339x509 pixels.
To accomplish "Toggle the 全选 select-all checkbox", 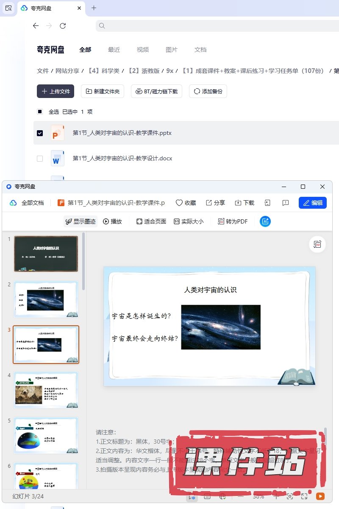I will point(40,112).
